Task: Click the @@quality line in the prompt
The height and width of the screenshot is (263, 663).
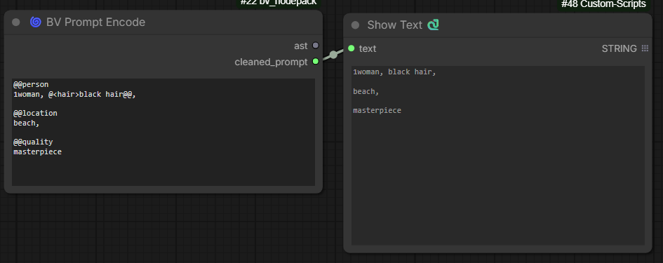Action: [33, 142]
